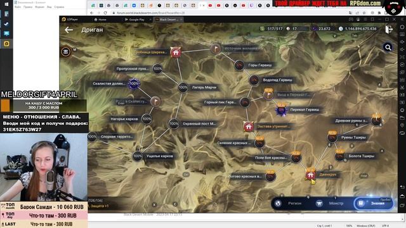The height and width of the screenshot is (228, 406).
Task: Select the Застава утренне… town node icon
Action: point(248,127)
